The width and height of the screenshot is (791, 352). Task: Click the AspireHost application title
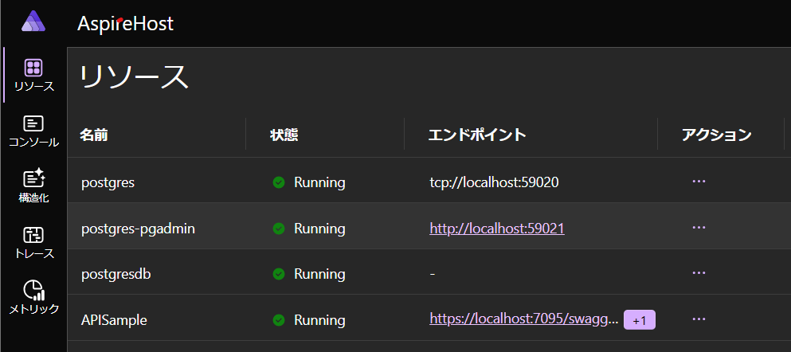(x=126, y=24)
